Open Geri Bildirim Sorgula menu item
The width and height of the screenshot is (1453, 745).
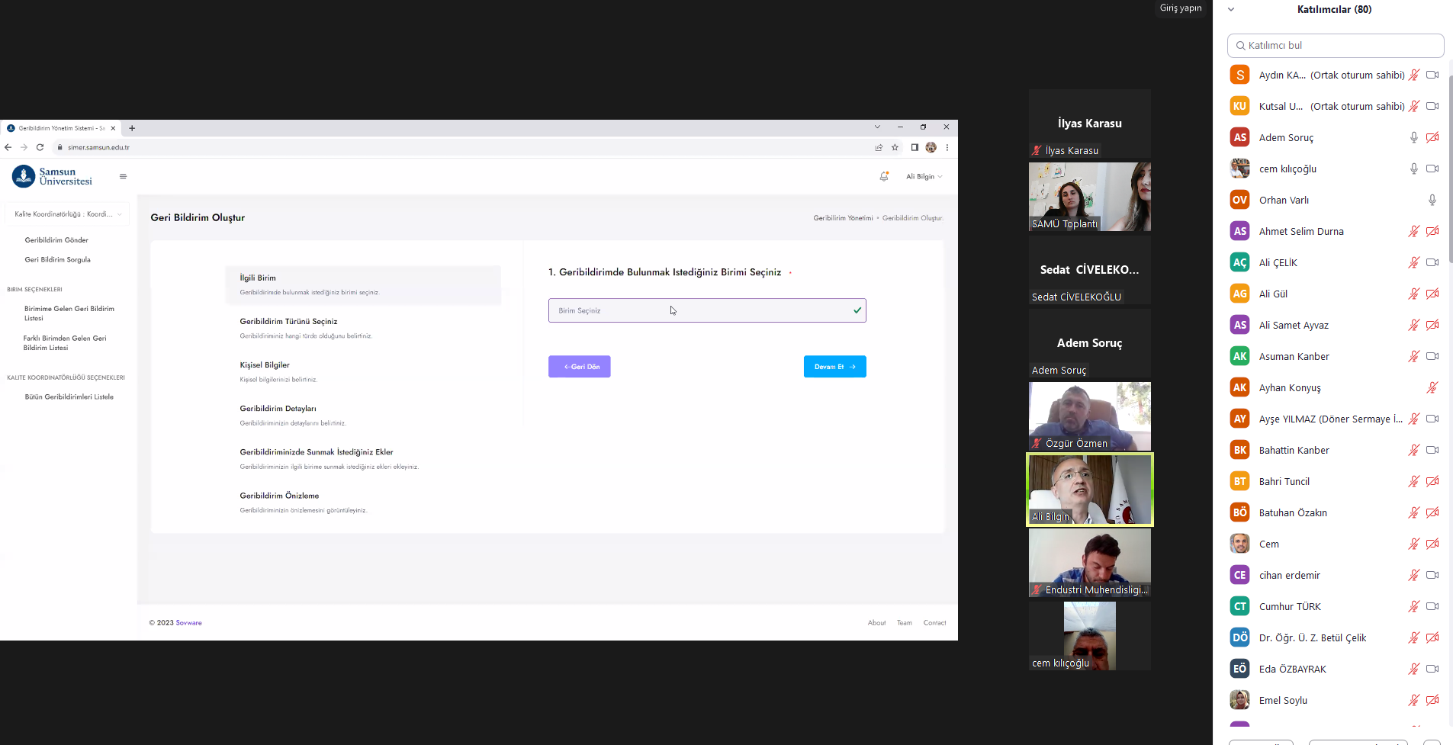(x=57, y=260)
